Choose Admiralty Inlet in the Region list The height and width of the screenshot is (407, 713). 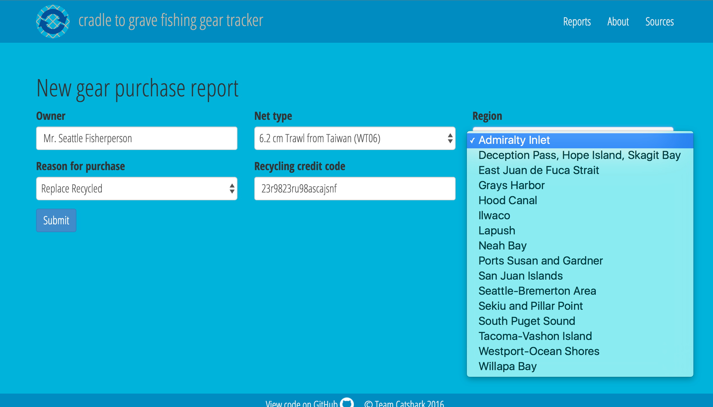514,140
